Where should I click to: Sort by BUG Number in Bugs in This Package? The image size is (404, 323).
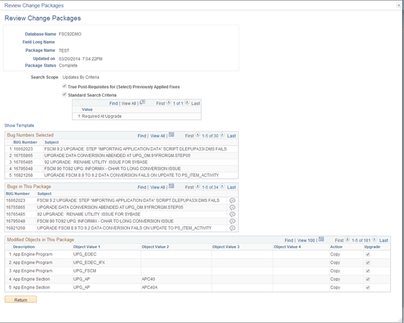pyautogui.click(x=17, y=194)
